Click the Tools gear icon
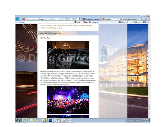This screenshot has height=127, width=165. click(x=148, y=19)
